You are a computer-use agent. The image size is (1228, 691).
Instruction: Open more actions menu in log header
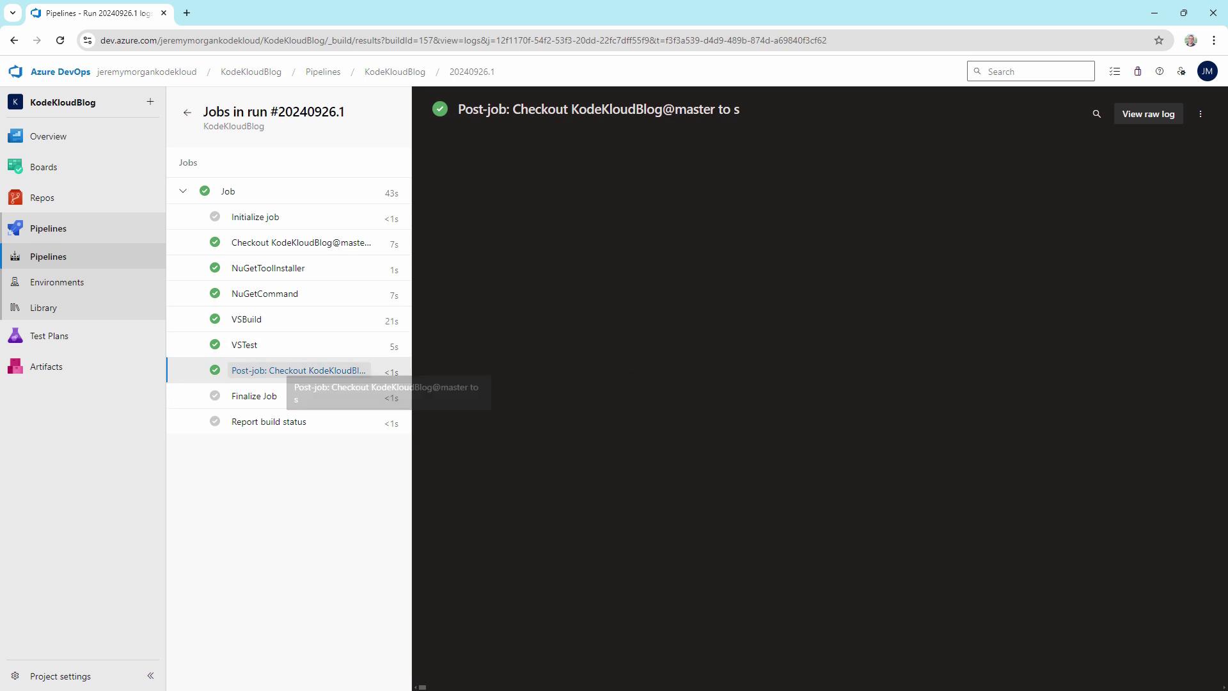pos(1200,114)
